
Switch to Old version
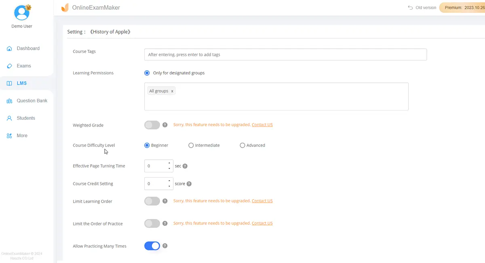[422, 8]
